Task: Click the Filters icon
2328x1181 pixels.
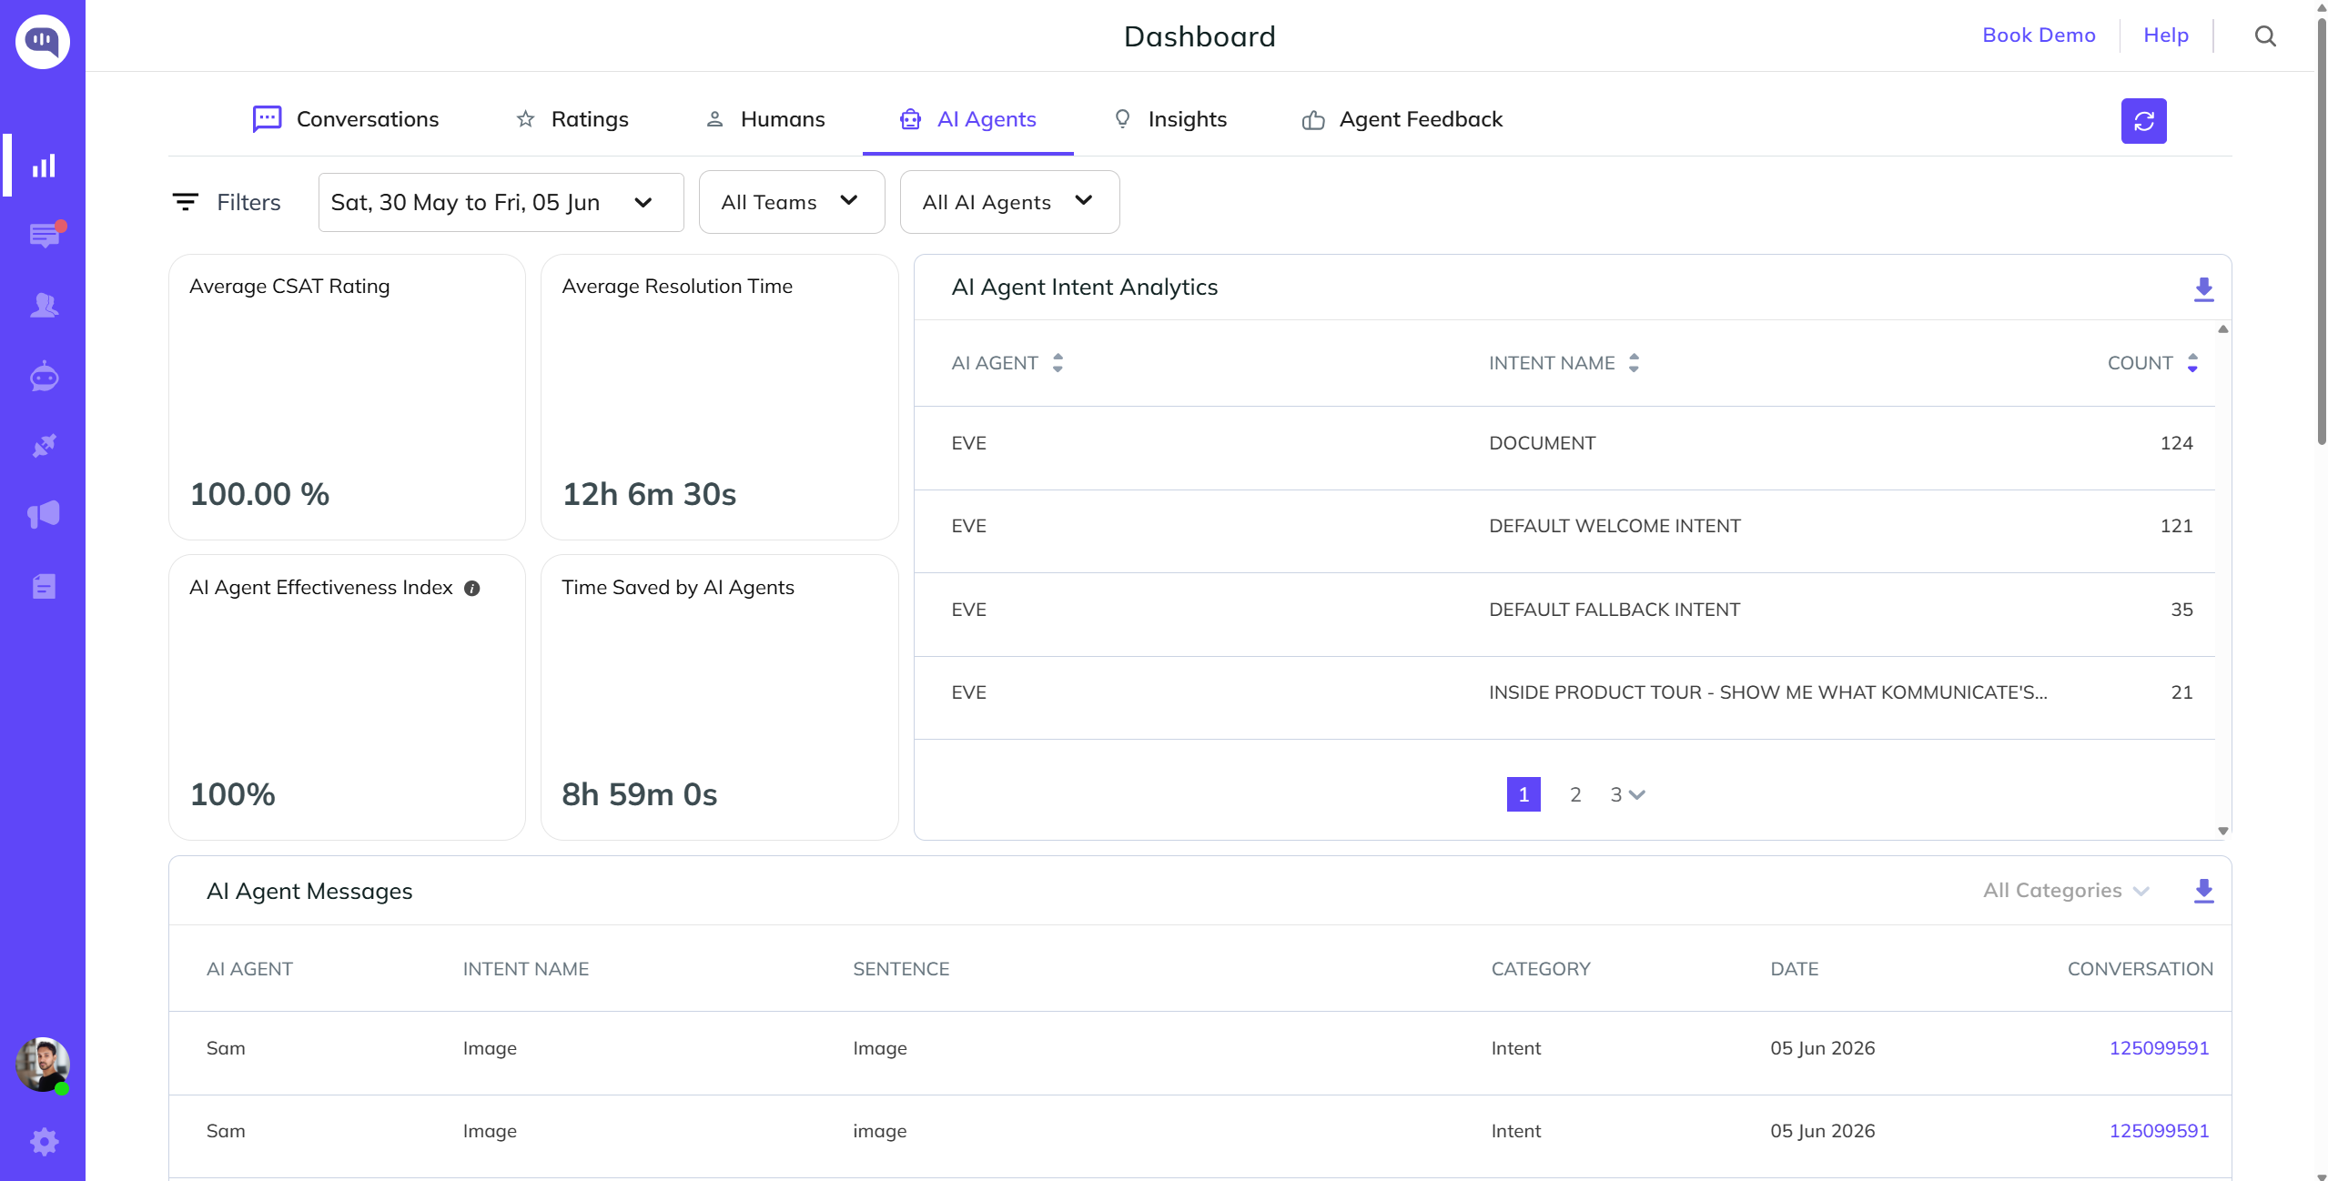Action: [x=186, y=202]
